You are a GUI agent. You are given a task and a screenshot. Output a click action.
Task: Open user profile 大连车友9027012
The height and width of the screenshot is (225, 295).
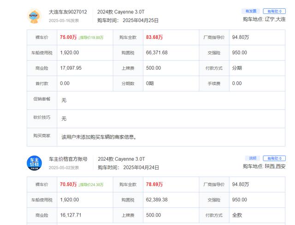click(x=68, y=12)
